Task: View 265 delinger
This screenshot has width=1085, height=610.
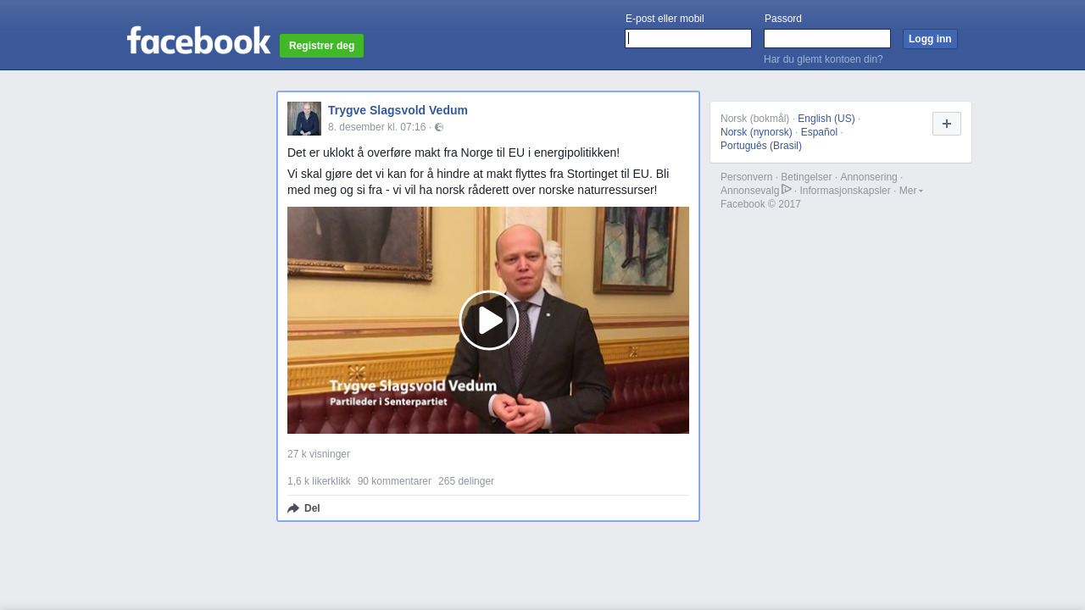Action: 466,481
